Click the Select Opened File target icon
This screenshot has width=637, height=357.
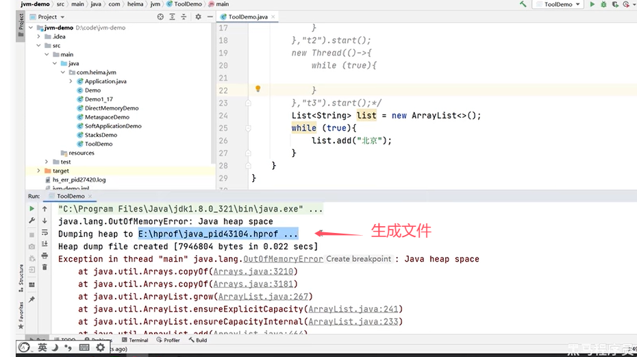tap(160, 16)
